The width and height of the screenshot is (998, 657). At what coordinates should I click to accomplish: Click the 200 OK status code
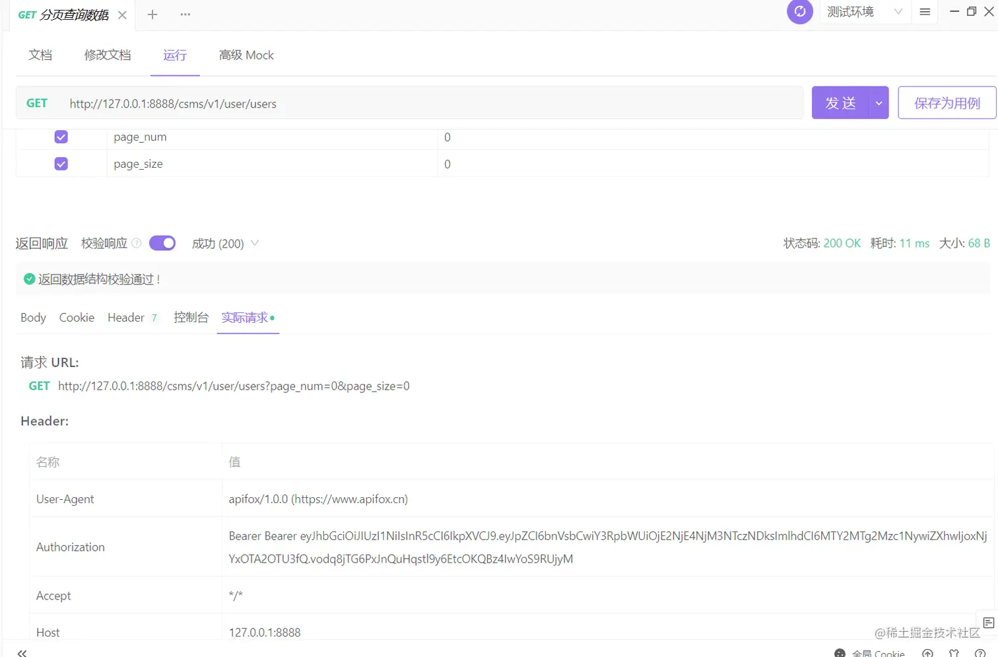tap(842, 243)
